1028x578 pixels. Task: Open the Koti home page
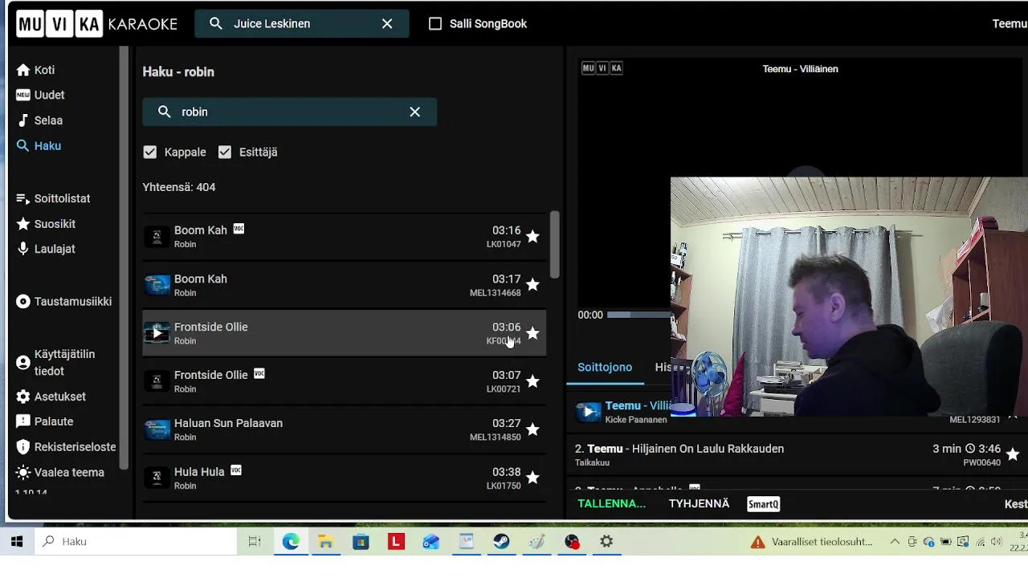[35, 70]
